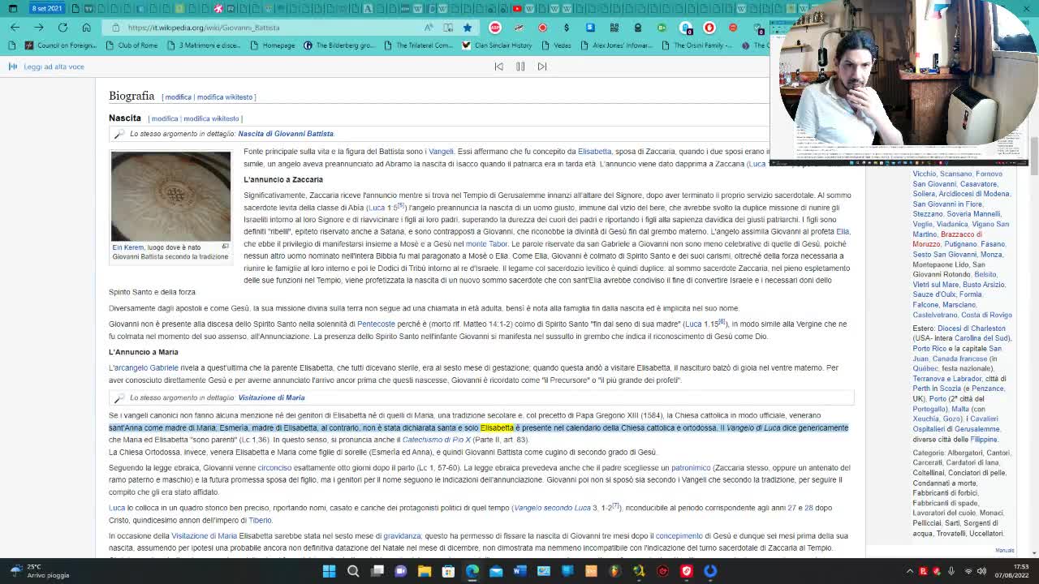Skip to previous paragraph in read aloud
Viewport: 1039px width, 584px height.
point(499,67)
